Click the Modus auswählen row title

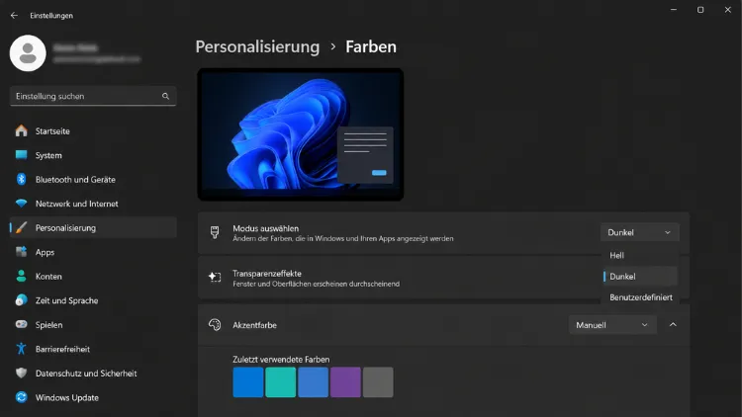265,228
